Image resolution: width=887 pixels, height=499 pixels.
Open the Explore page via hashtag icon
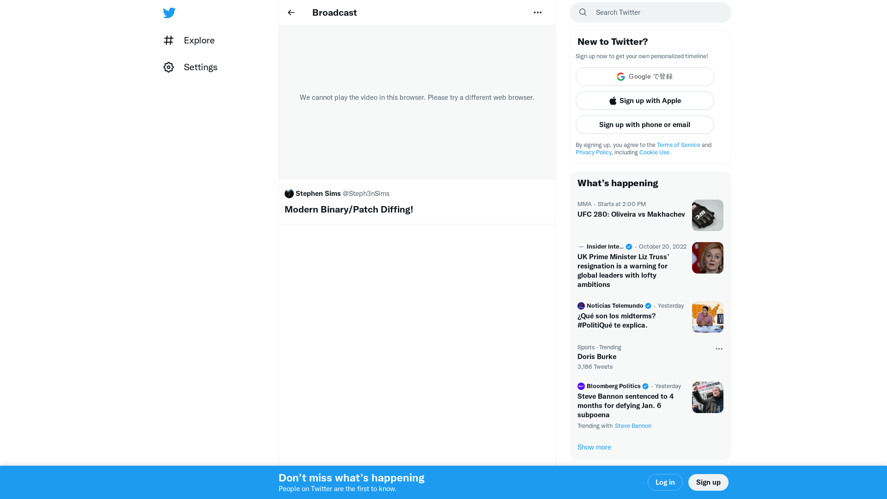[x=169, y=40]
